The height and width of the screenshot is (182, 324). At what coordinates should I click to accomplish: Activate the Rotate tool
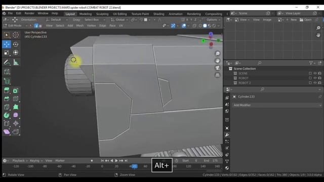[16, 44]
